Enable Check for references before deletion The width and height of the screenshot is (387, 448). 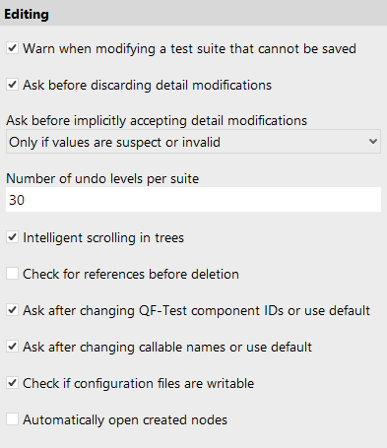(12, 274)
